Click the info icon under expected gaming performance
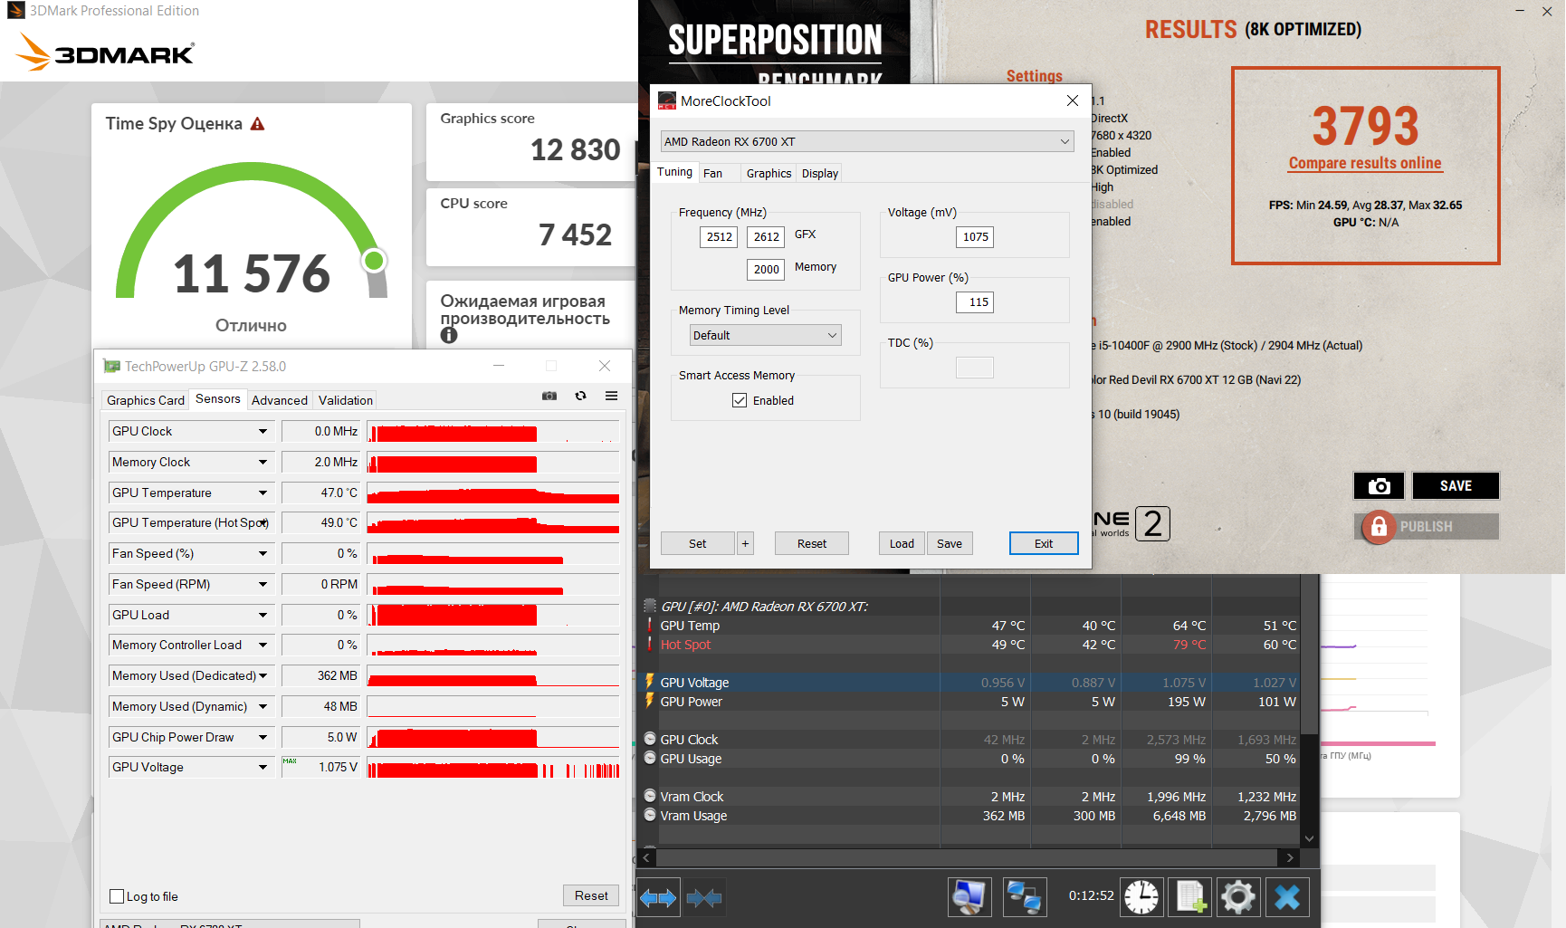The width and height of the screenshot is (1566, 928). coord(449,335)
